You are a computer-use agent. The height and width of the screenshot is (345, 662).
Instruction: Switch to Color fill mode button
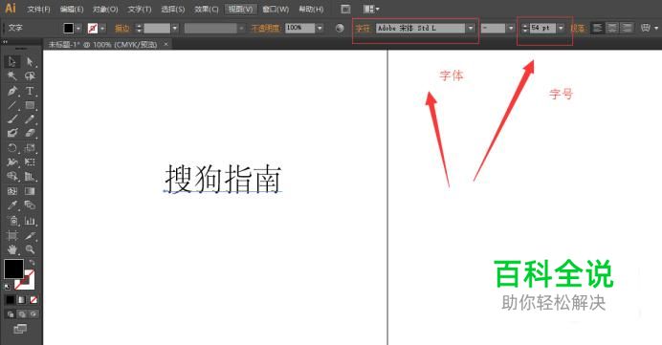pyautogui.click(x=10, y=300)
